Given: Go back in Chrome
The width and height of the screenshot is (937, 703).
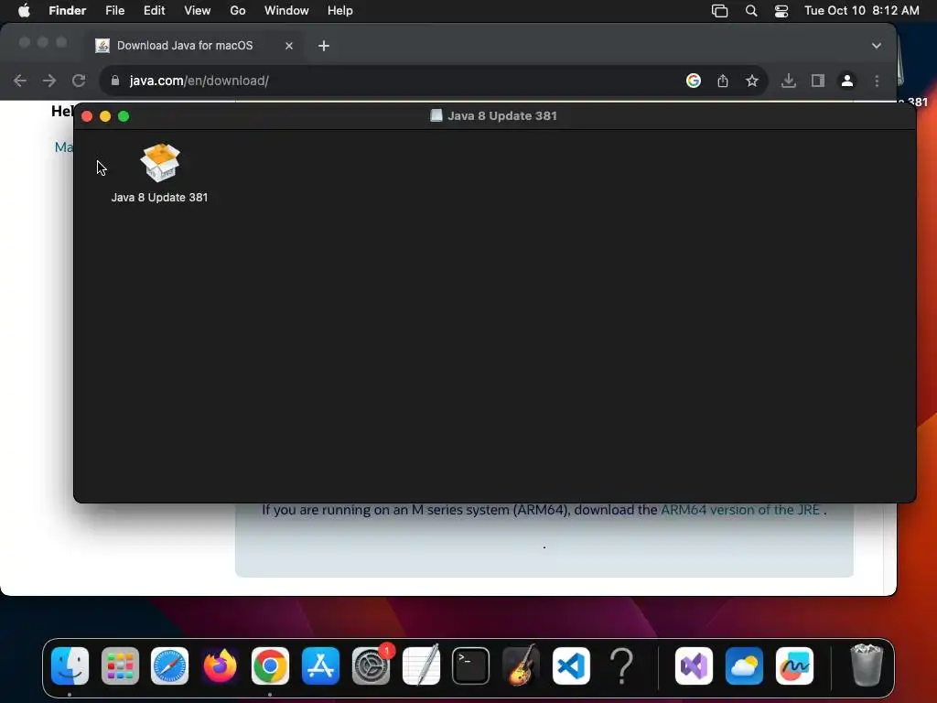Looking at the screenshot, I should pyautogui.click(x=20, y=81).
